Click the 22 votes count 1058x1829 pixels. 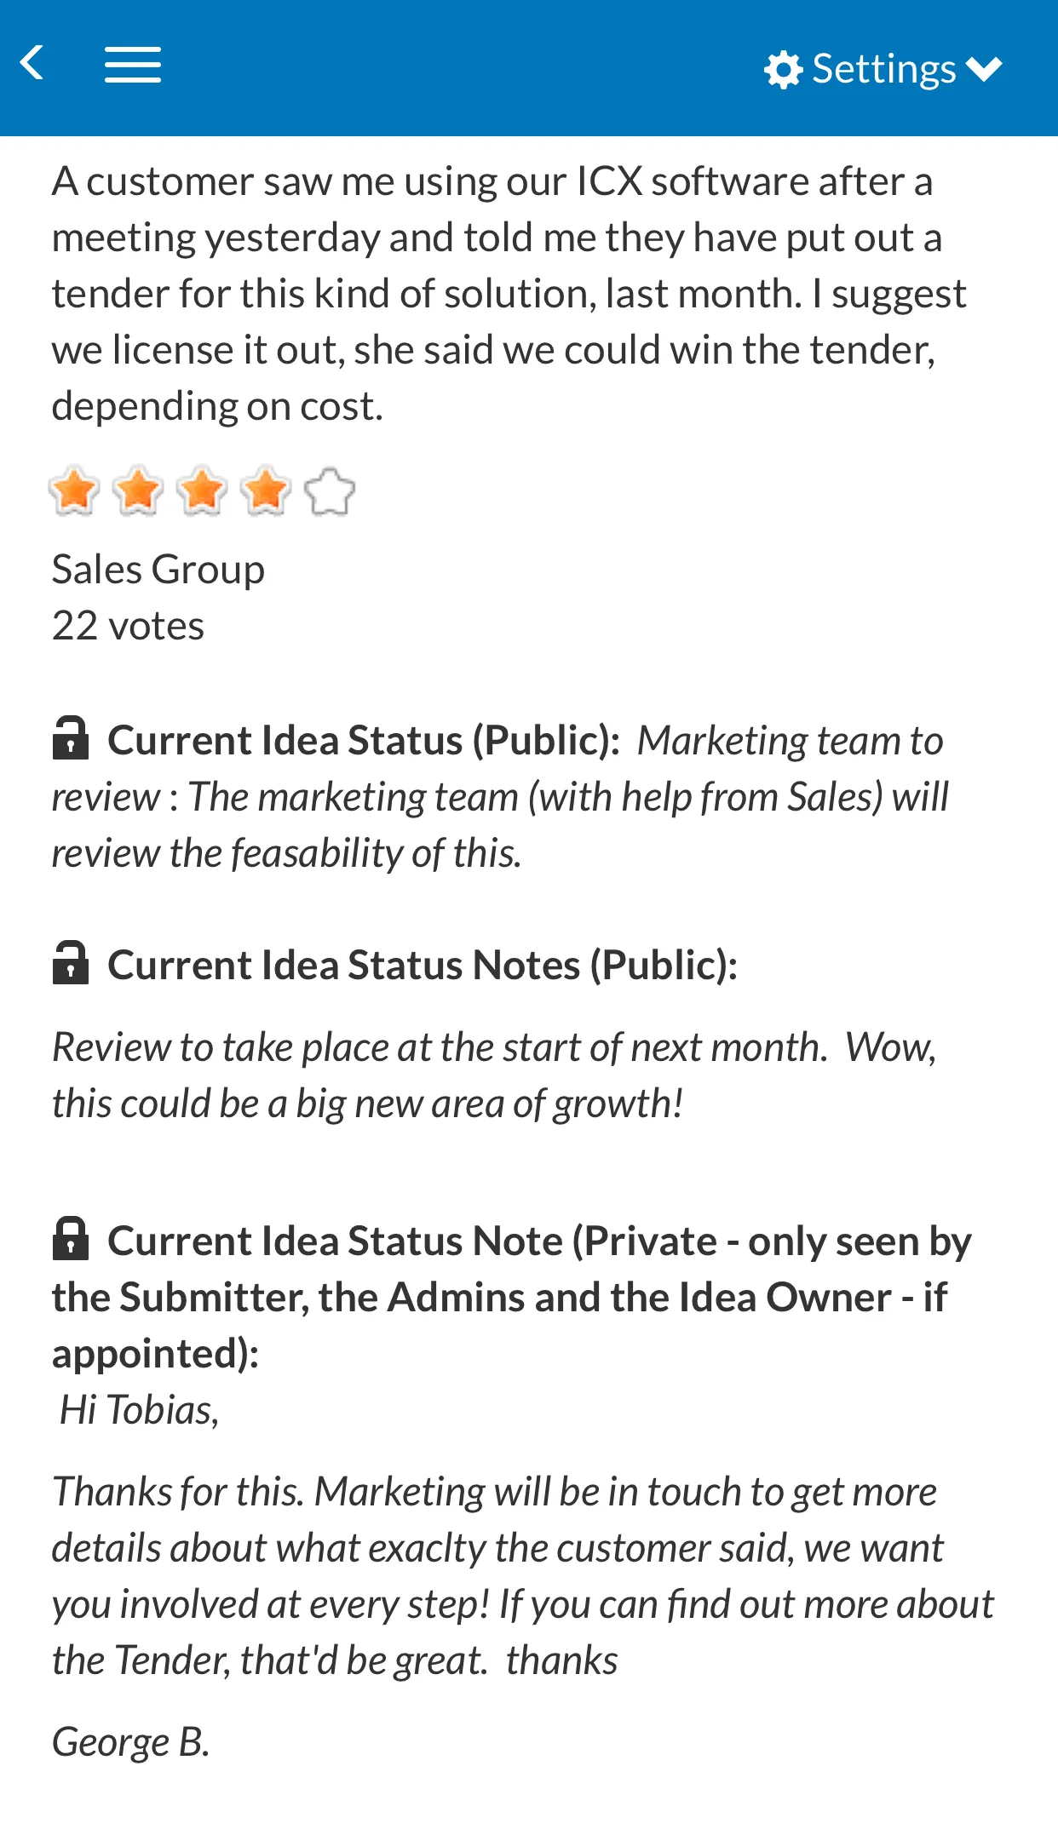click(128, 626)
